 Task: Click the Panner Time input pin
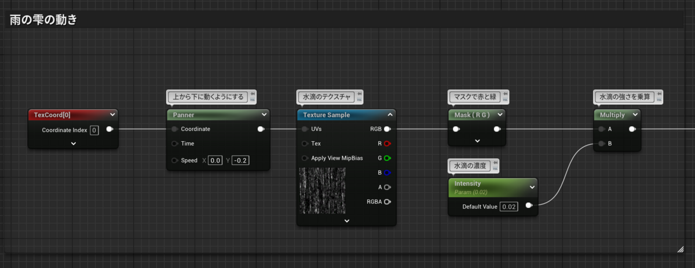pos(175,144)
